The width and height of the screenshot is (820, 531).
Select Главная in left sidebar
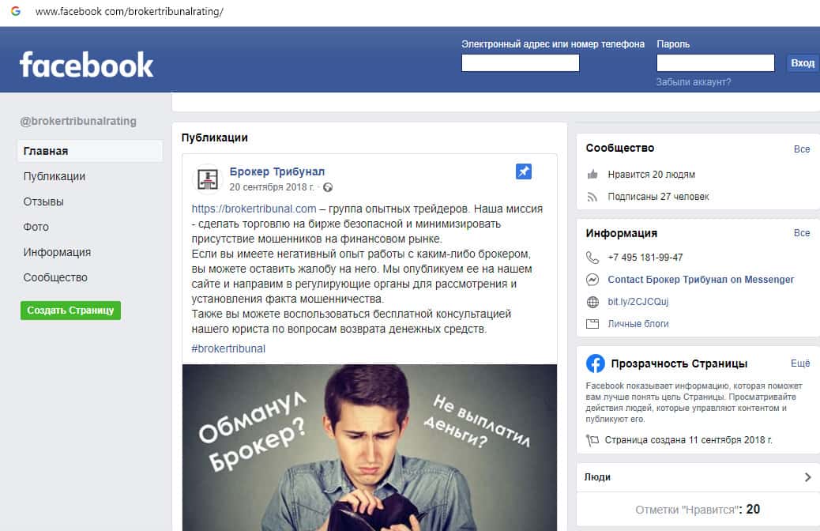tap(90, 151)
